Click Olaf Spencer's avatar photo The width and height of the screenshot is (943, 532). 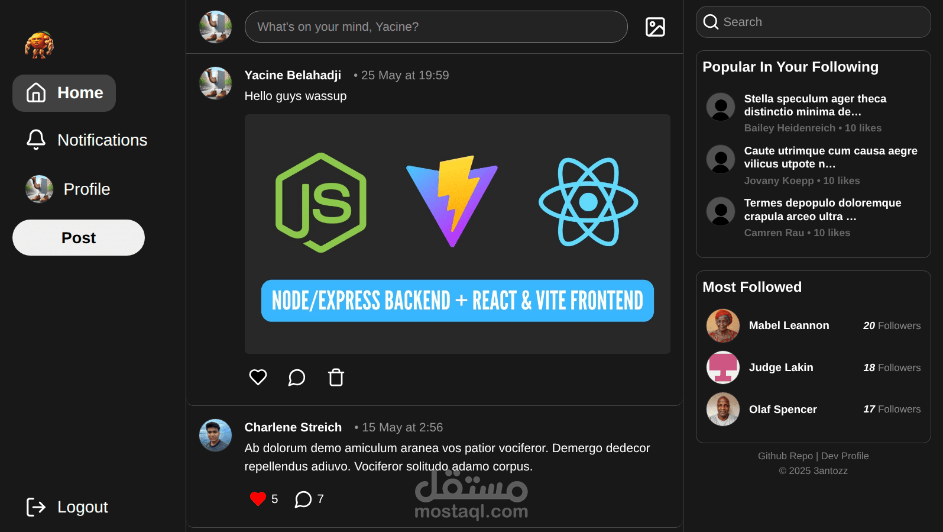[723, 410]
